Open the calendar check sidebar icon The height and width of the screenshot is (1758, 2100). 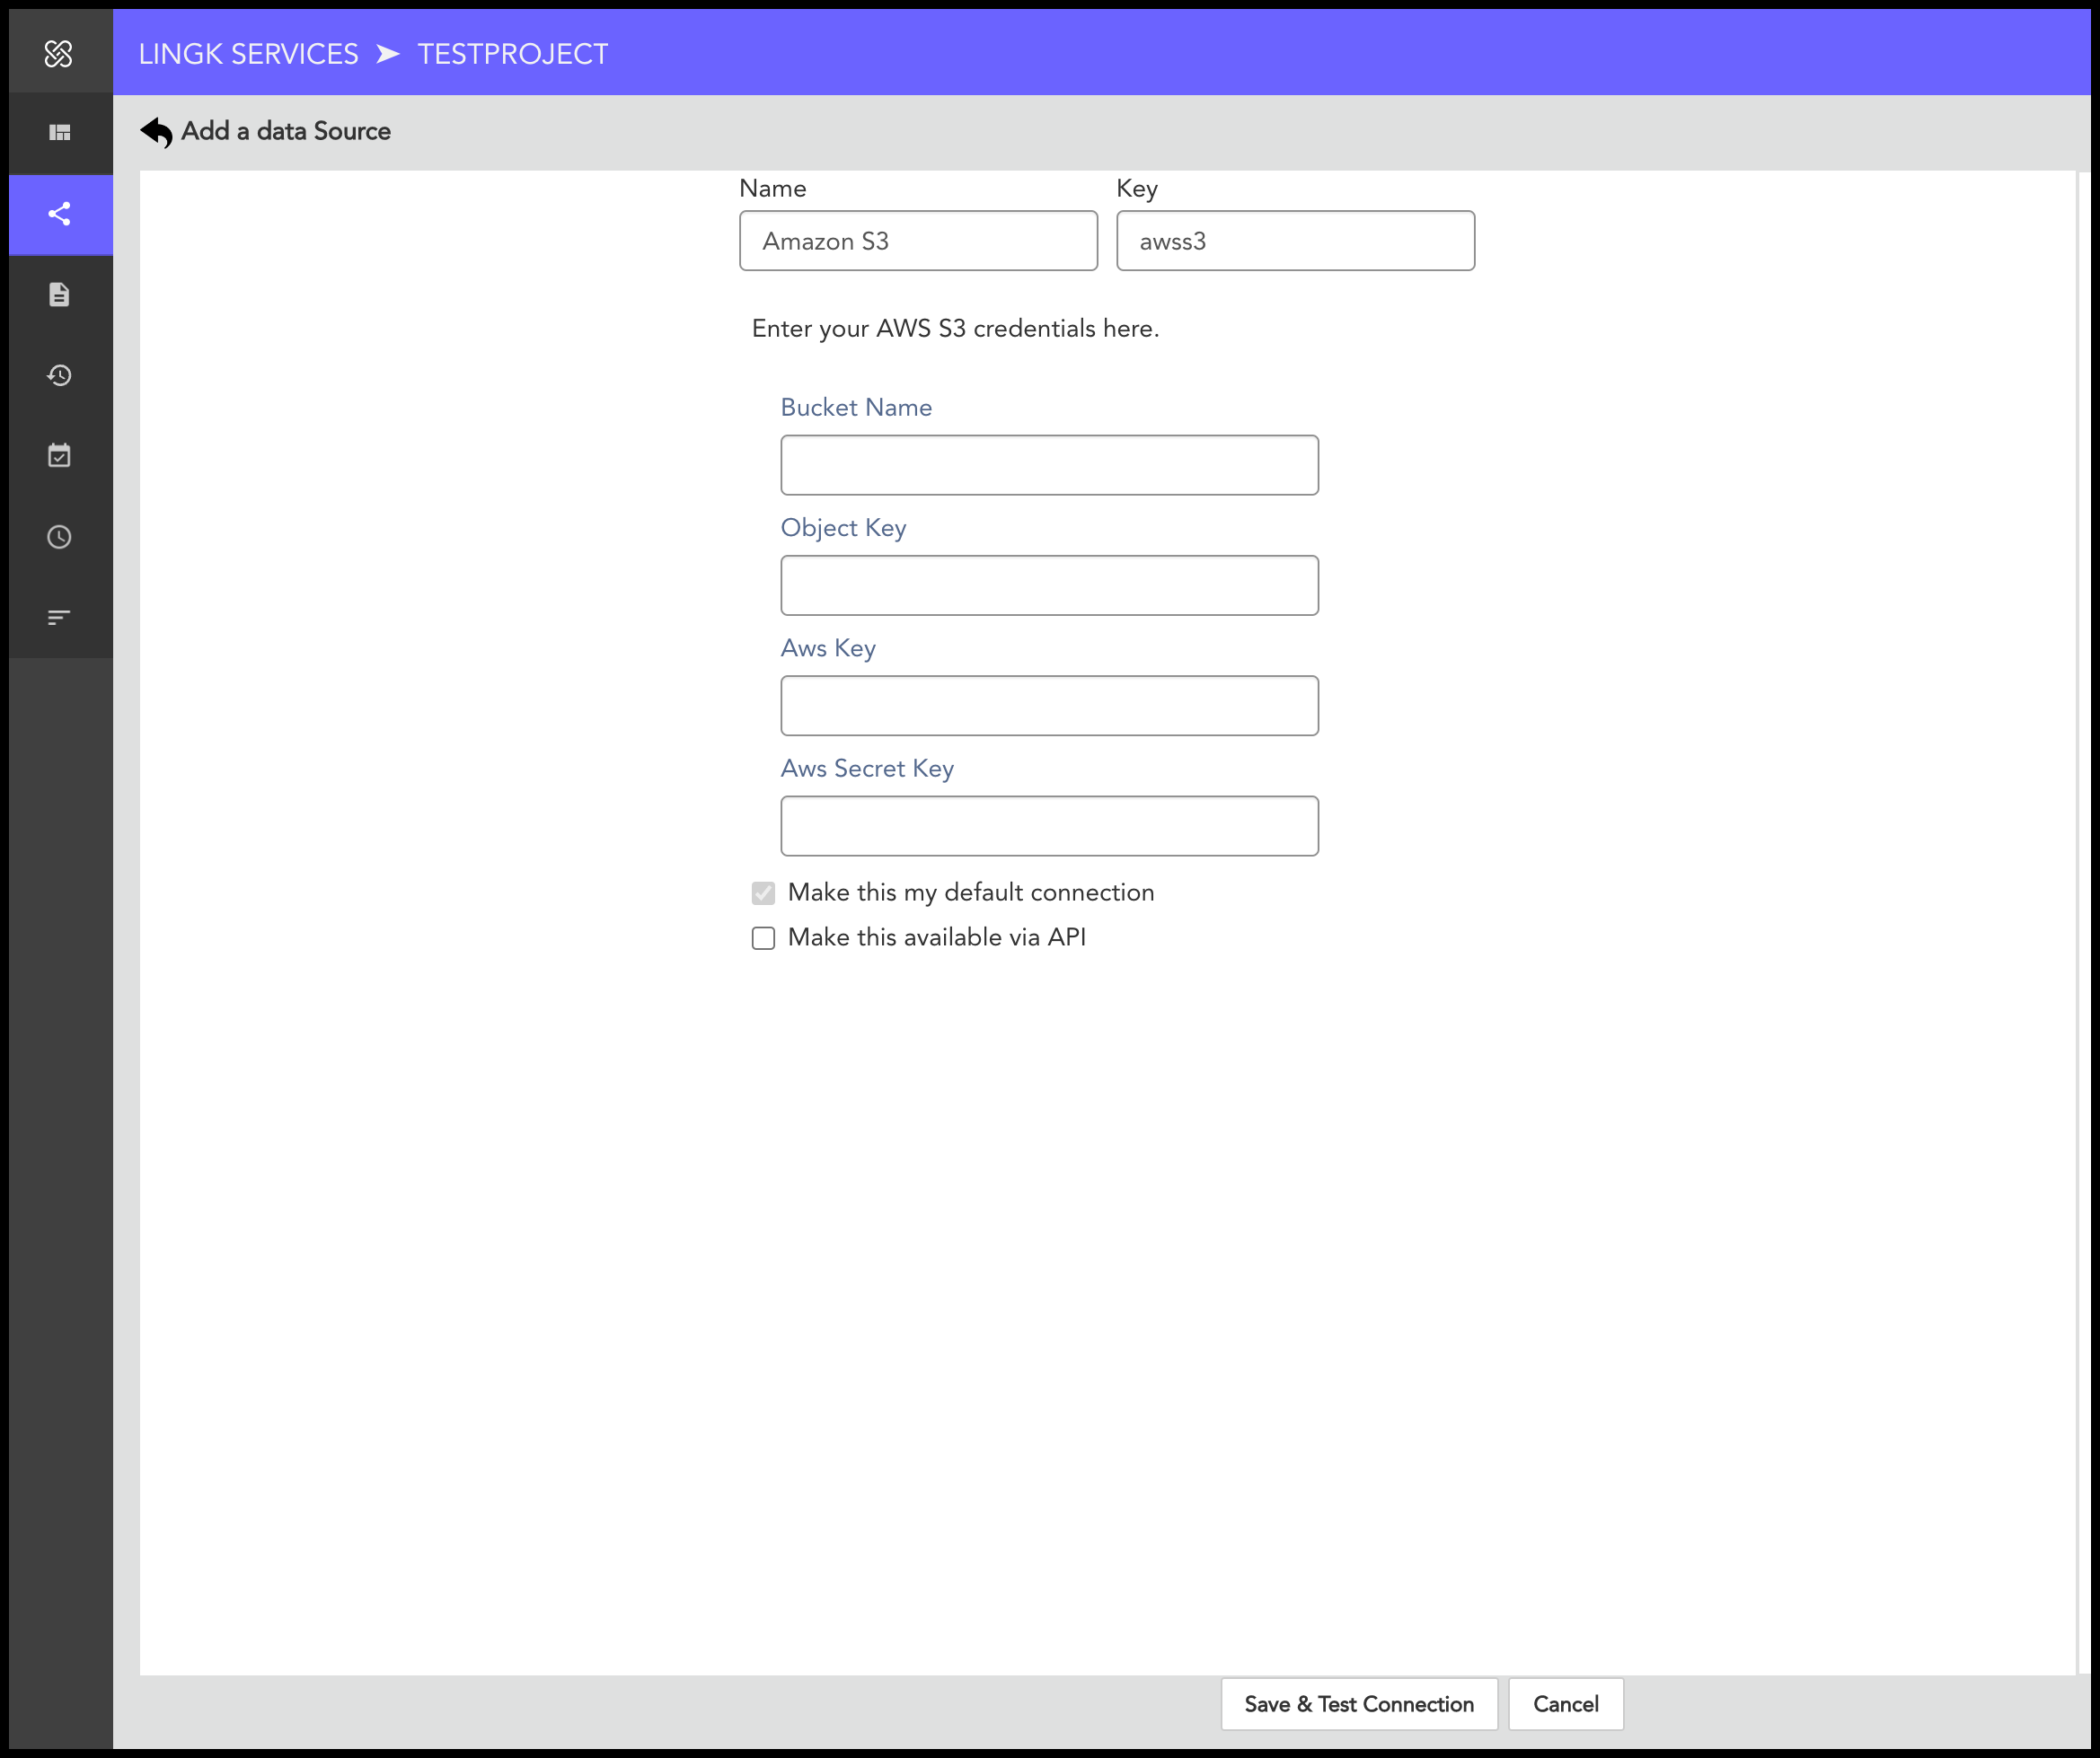(60, 456)
